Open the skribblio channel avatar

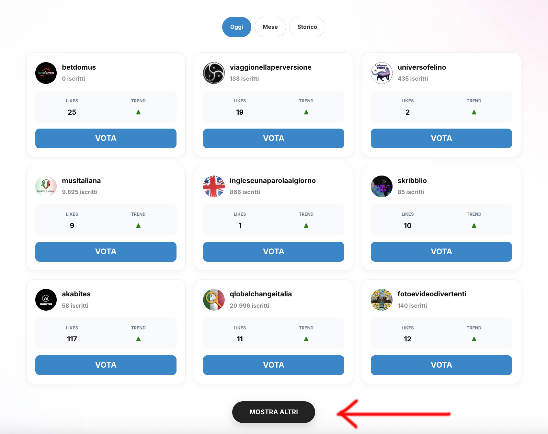coord(382,186)
